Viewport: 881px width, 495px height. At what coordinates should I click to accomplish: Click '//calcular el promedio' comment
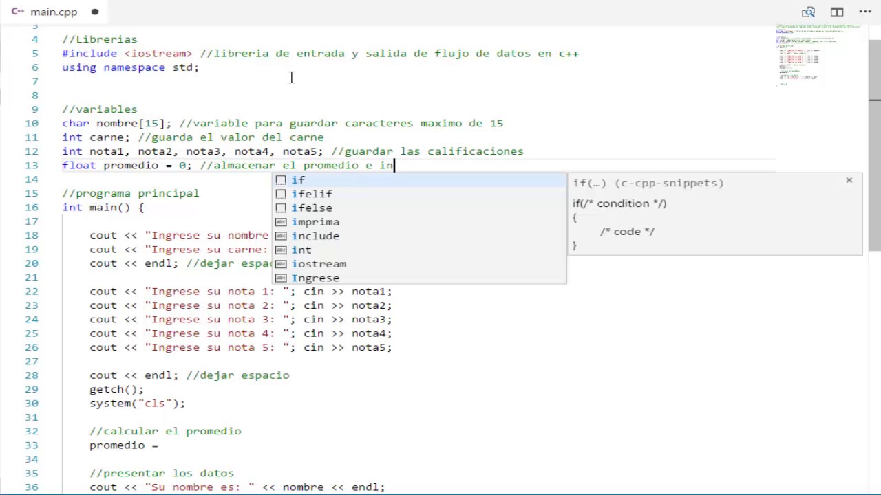(x=165, y=431)
